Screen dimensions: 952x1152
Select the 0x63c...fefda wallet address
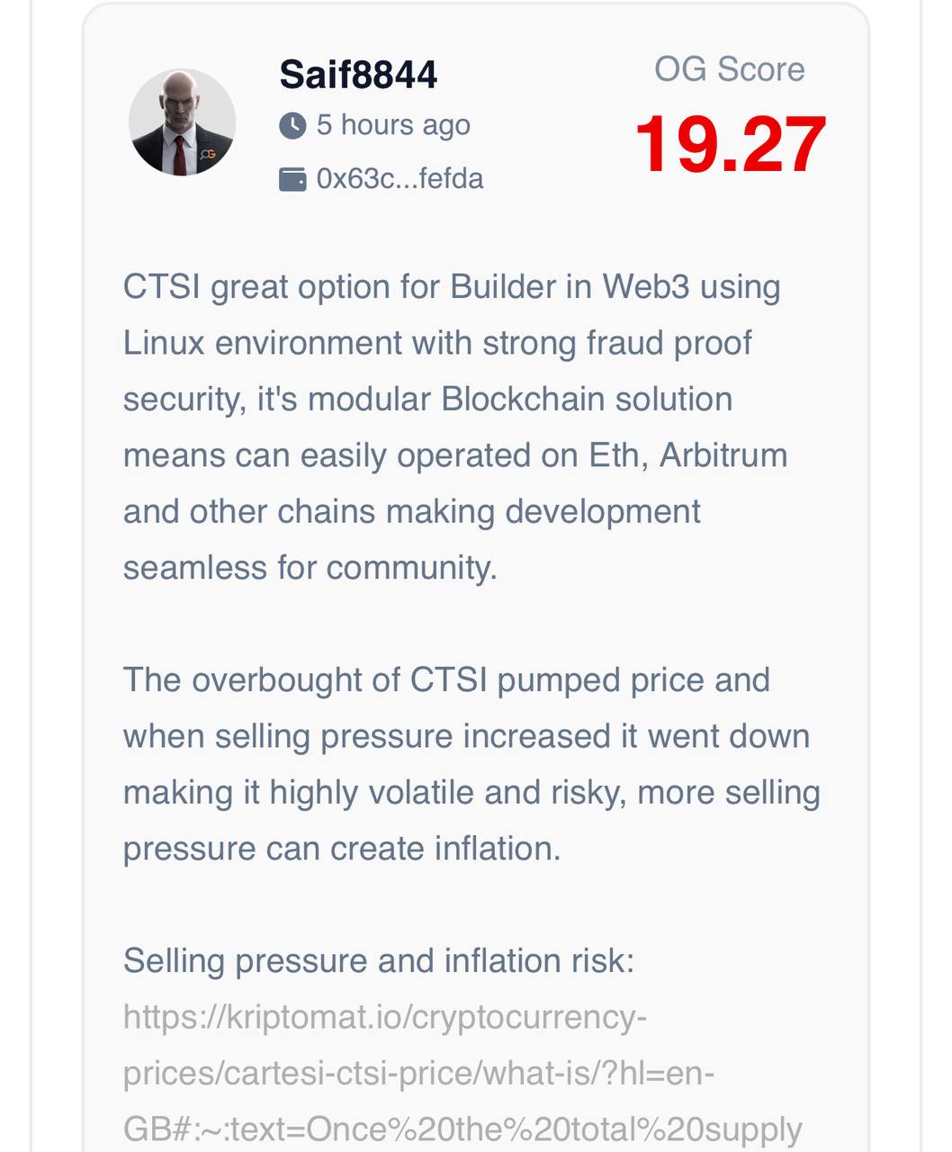point(400,178)
